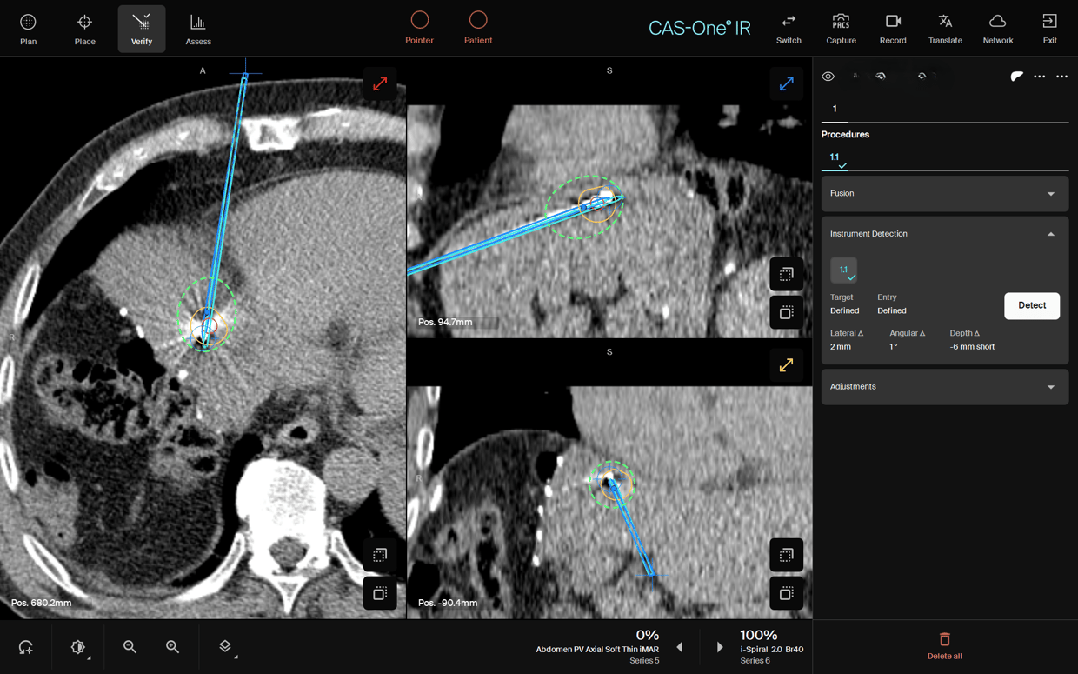Viewport: 1078px width, 674px height.
Task: Click Delete all
Action: pos(944,646)
